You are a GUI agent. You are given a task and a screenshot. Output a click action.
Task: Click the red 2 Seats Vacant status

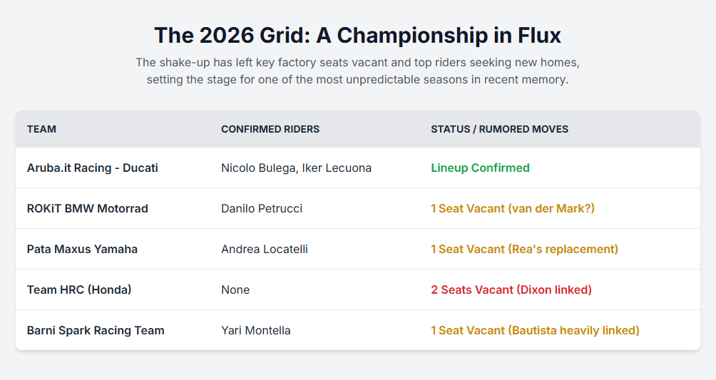(511, 290)
